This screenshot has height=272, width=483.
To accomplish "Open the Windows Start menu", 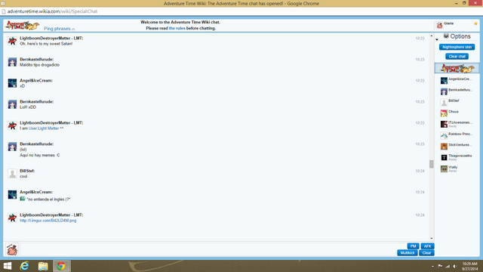I will [8, 266].
